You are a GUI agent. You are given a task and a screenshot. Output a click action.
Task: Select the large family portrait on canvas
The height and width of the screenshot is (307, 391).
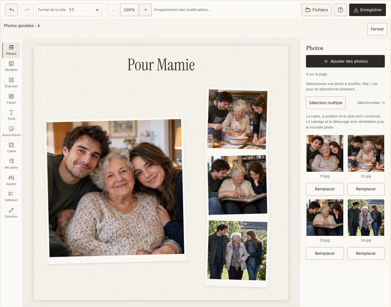[115, 190]
